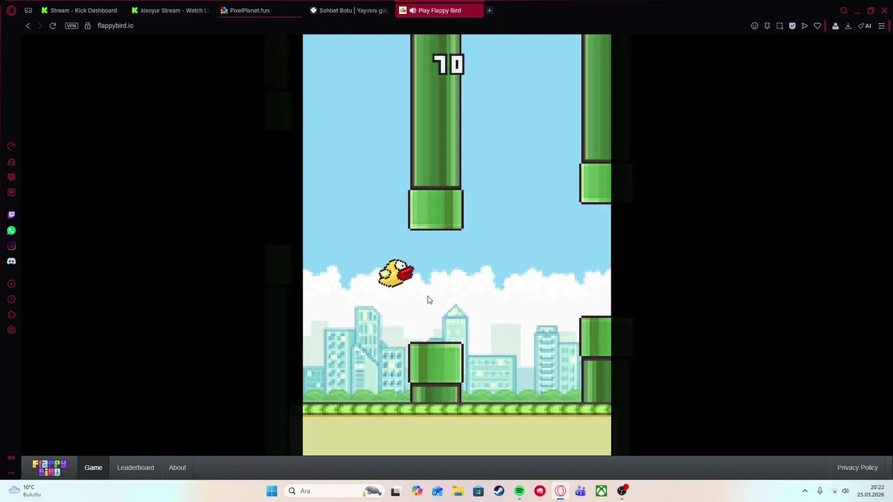The image size is (893, 502).
Task: Show site security lock info
Action: (x=87, y=26)
